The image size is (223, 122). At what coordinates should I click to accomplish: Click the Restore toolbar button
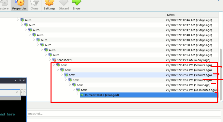[x=4, y=5]
